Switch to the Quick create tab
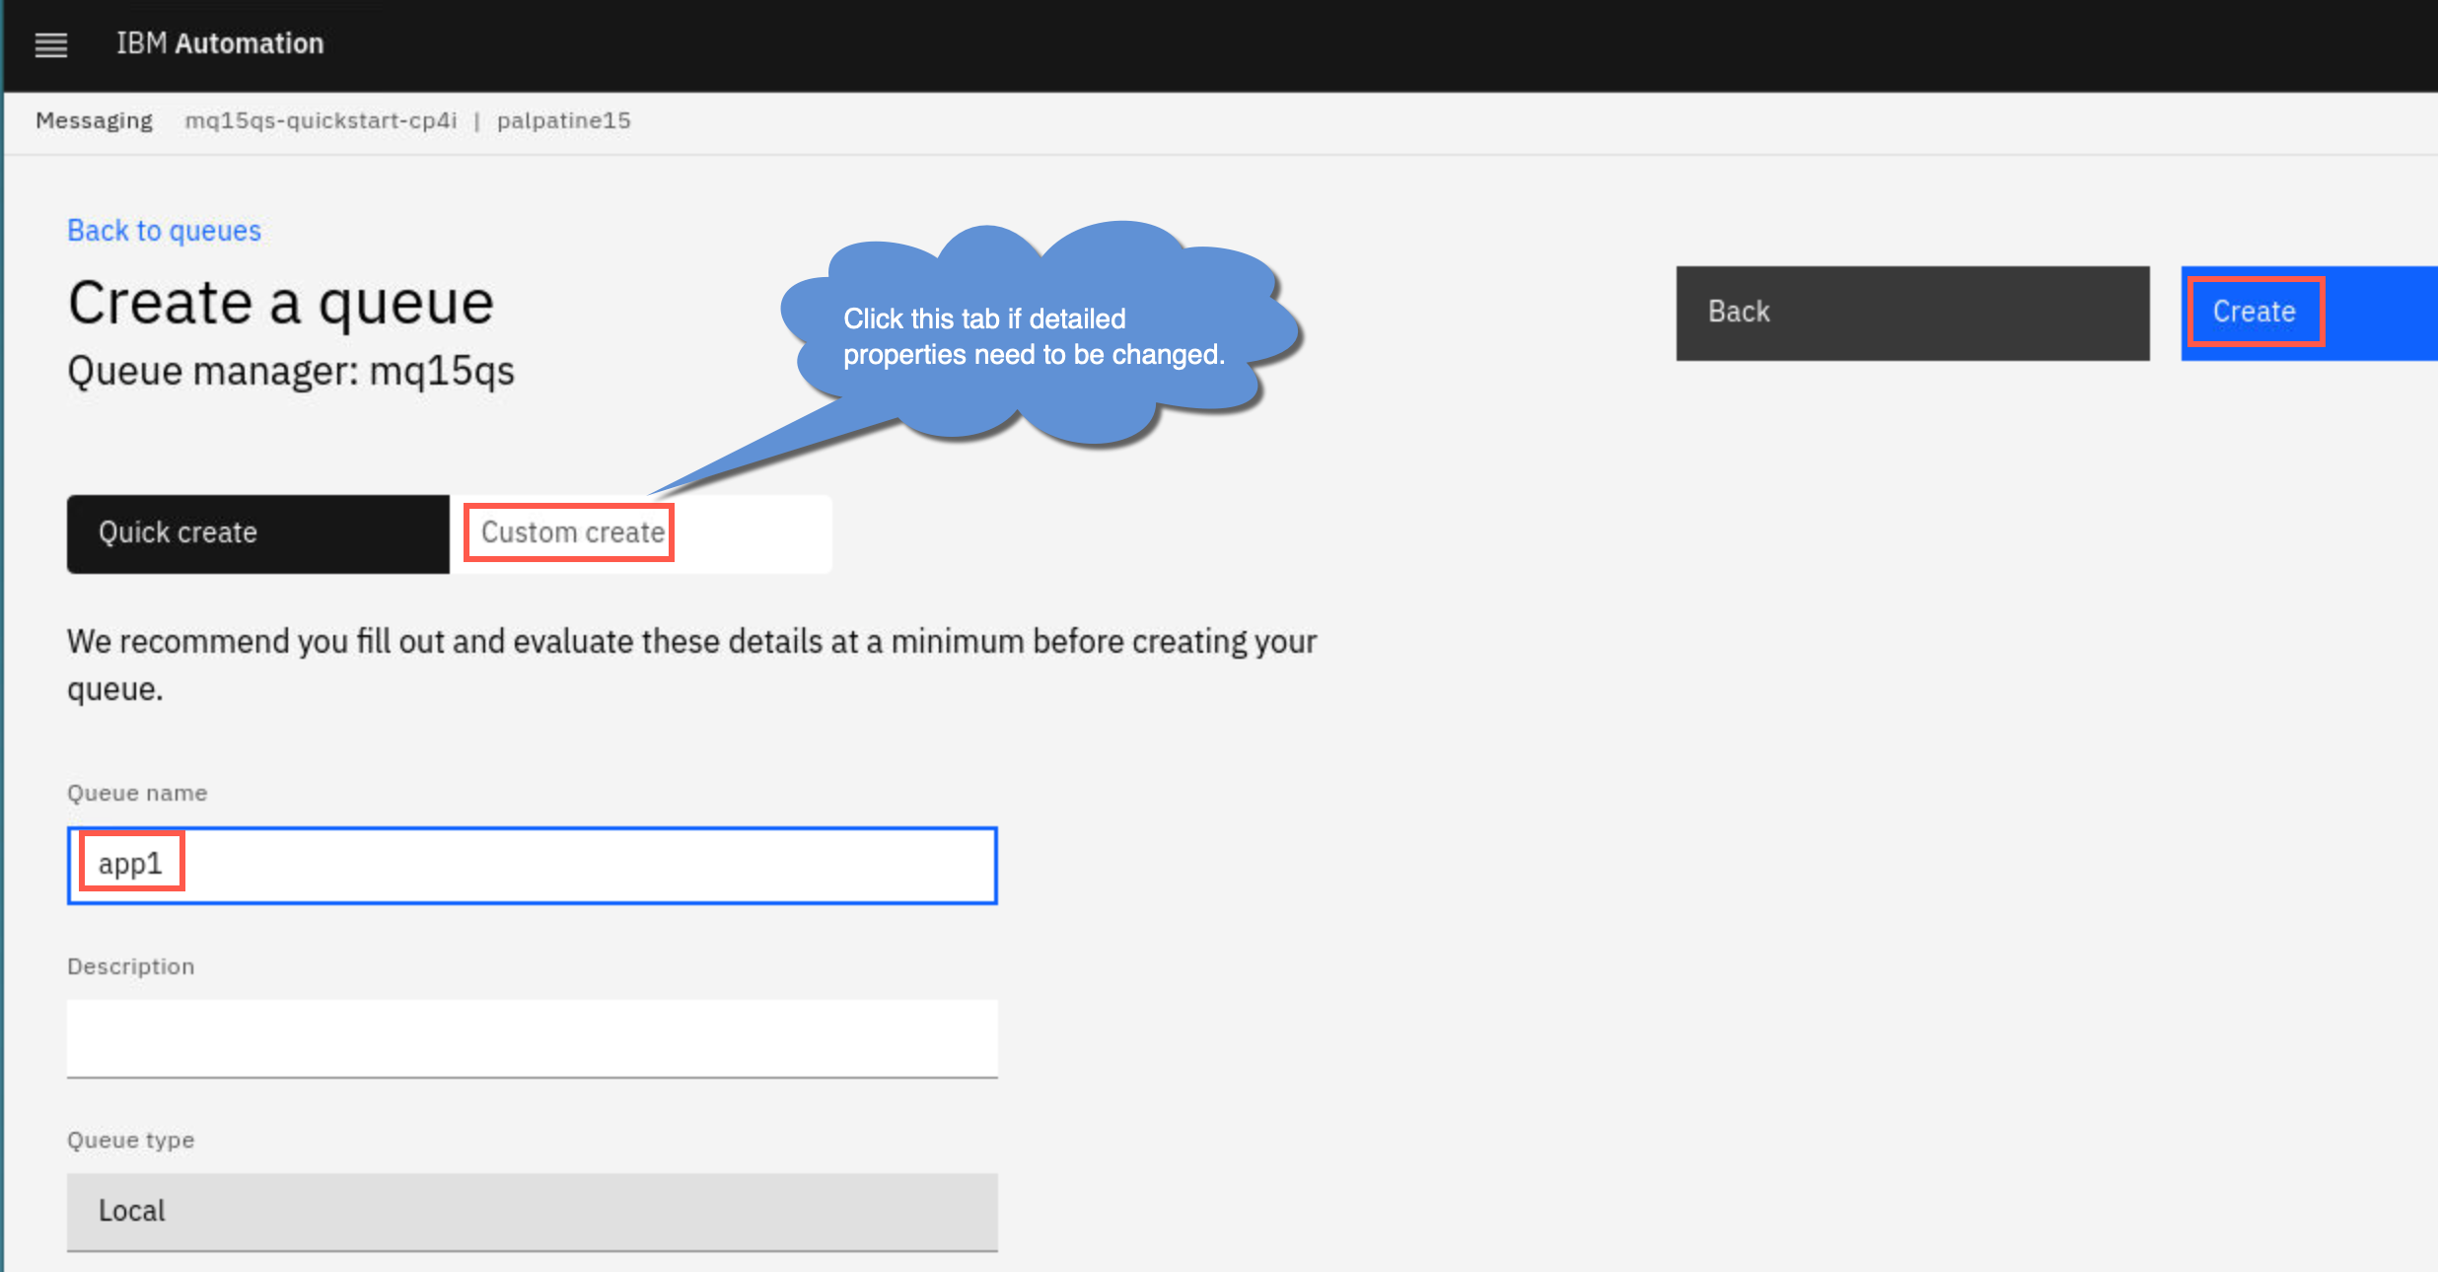Screen dimensions: 2438x1272 pos(258,533)
